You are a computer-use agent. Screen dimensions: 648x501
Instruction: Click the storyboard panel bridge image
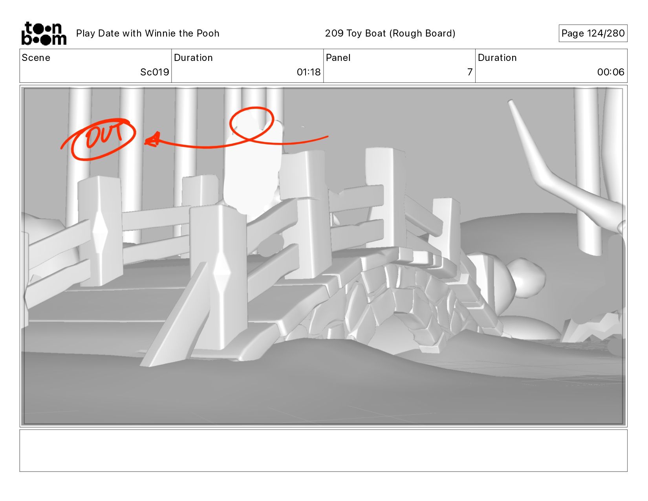(323, 256)
